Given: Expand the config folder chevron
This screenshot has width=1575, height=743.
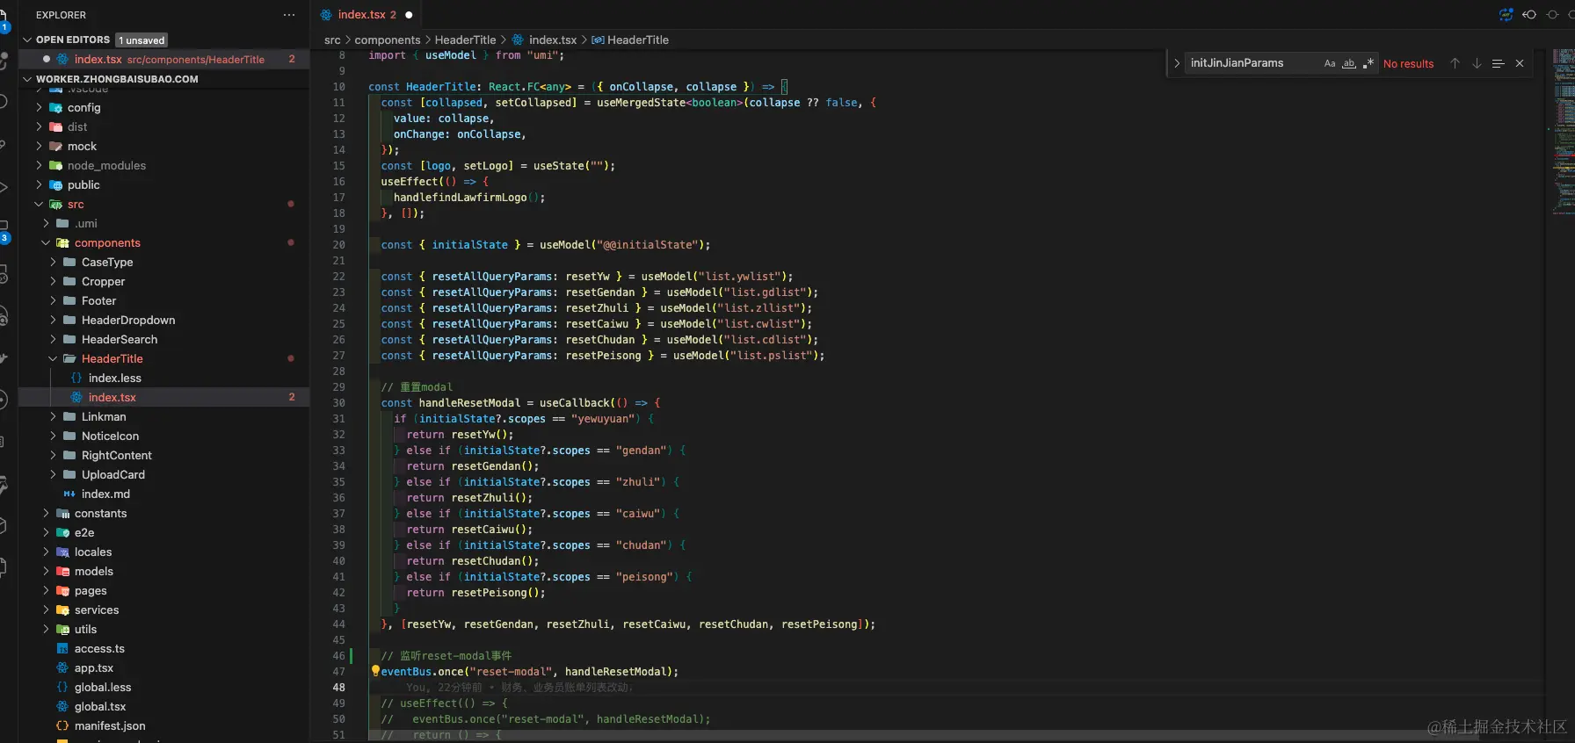Looking at the screenshot, I should [x=39, y=107].
